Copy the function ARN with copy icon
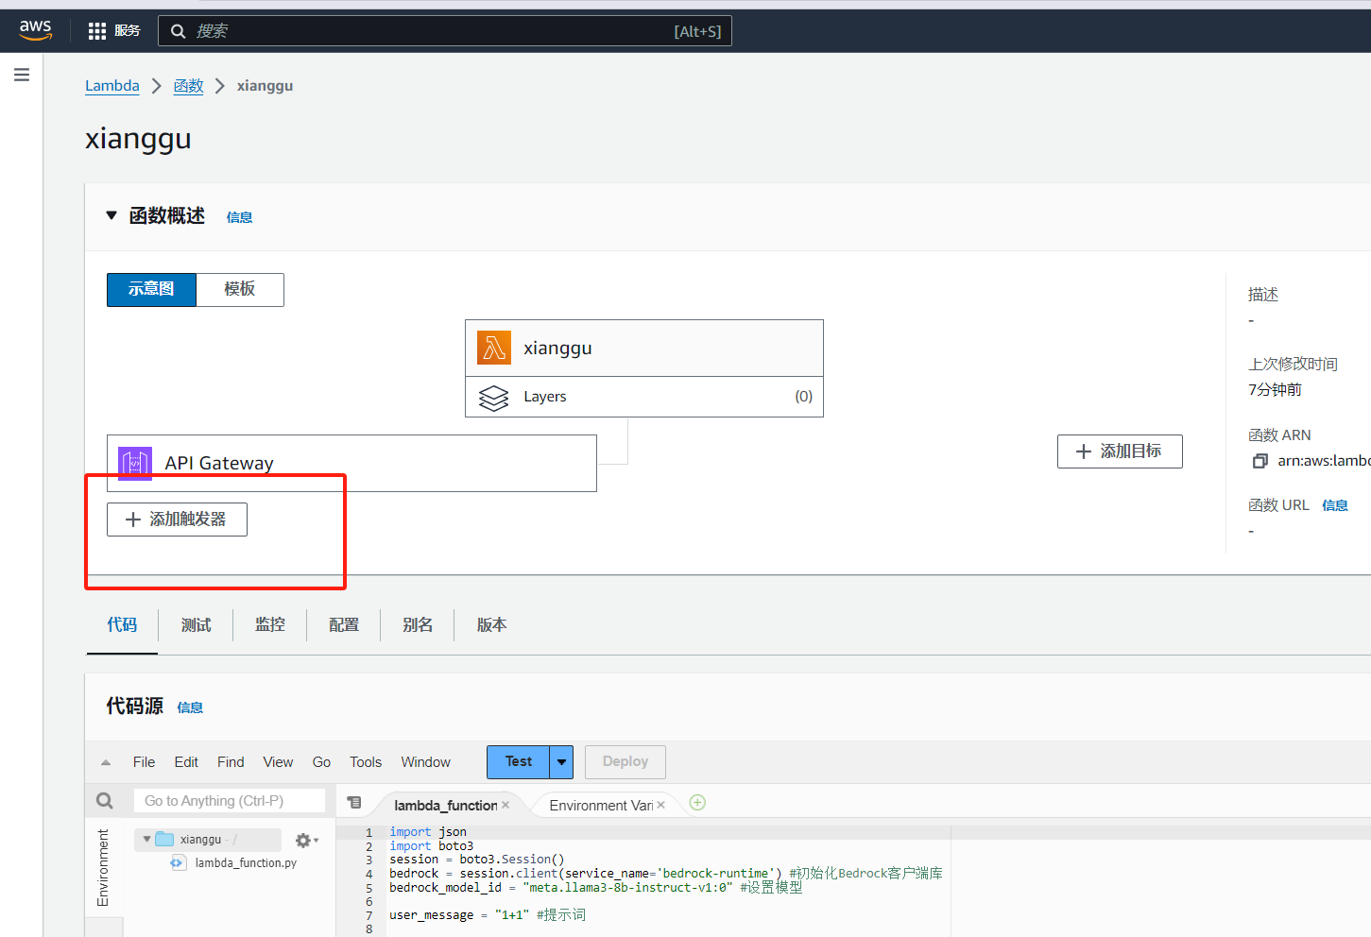Image resolution: width=1371 pixels, height=937 pixels. pyautogui.click(x=1260, y=461)
